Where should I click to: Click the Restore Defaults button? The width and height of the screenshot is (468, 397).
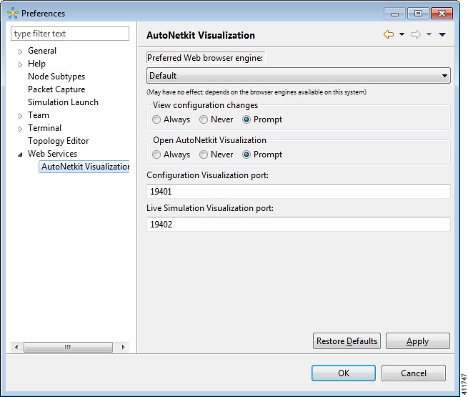[x=347, y=341]
